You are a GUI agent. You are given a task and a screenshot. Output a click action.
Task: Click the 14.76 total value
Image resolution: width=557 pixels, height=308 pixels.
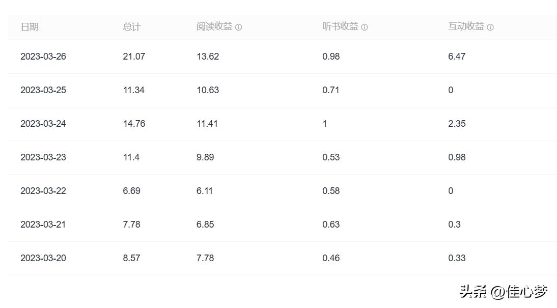coord(134,124)
